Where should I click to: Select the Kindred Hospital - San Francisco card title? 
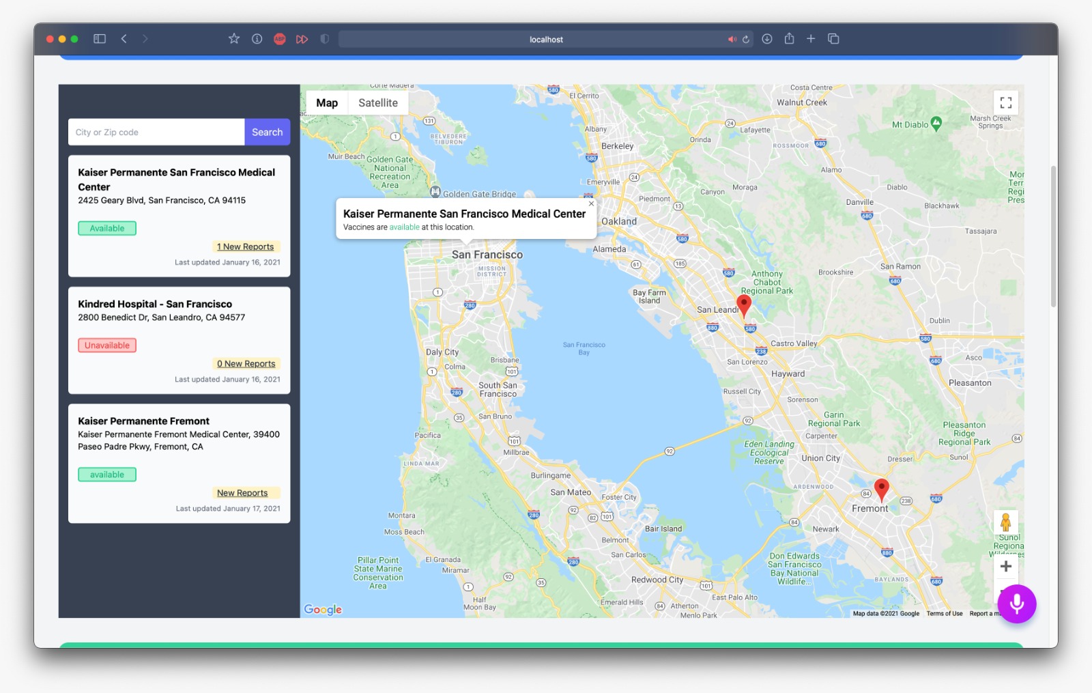[x=155, y=305]
